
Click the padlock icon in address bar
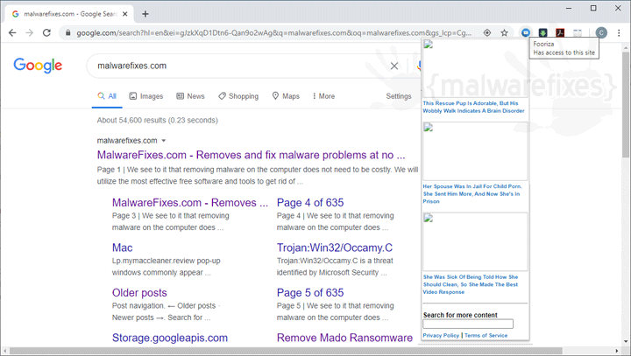[x=68, y=33]
